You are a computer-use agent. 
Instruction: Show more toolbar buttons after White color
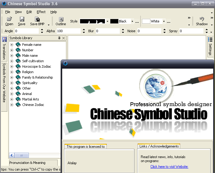coord(189,18)
